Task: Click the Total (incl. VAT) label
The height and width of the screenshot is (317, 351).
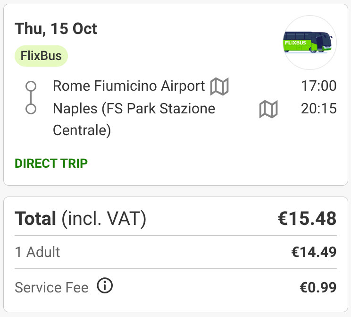Action: [80, 219]
